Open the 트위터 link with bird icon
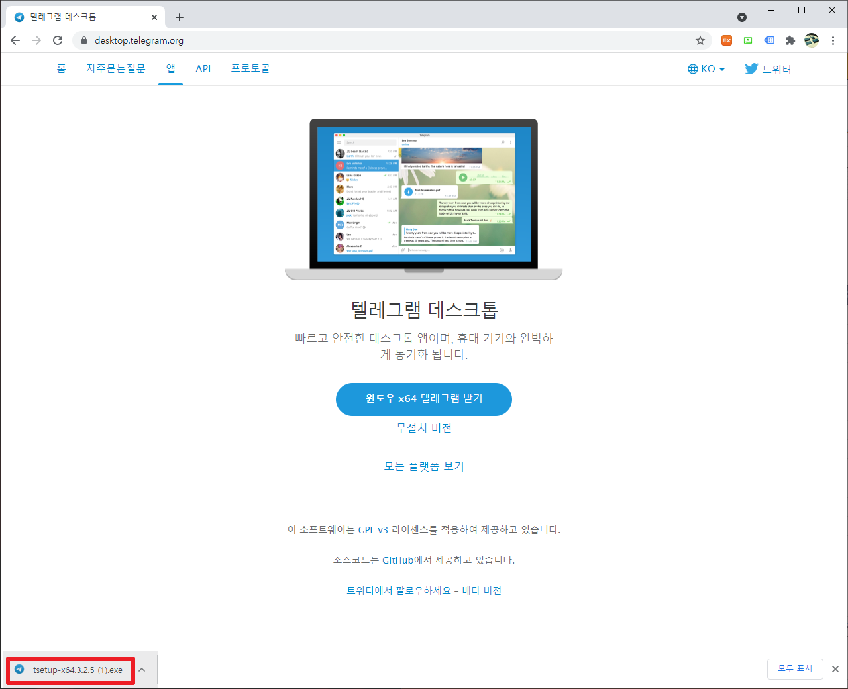 tap(768, 69)
